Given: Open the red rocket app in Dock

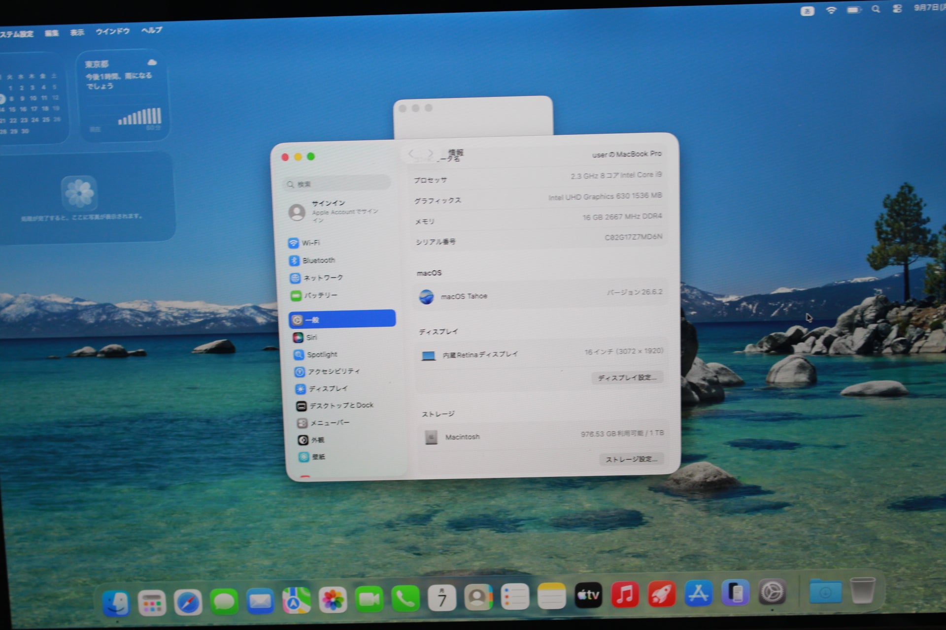Looking at the screenshot, I should point(661,594).
